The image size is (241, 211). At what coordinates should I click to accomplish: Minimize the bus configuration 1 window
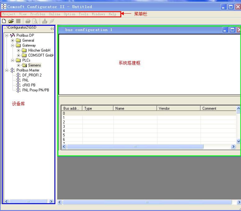click(225, 30)
